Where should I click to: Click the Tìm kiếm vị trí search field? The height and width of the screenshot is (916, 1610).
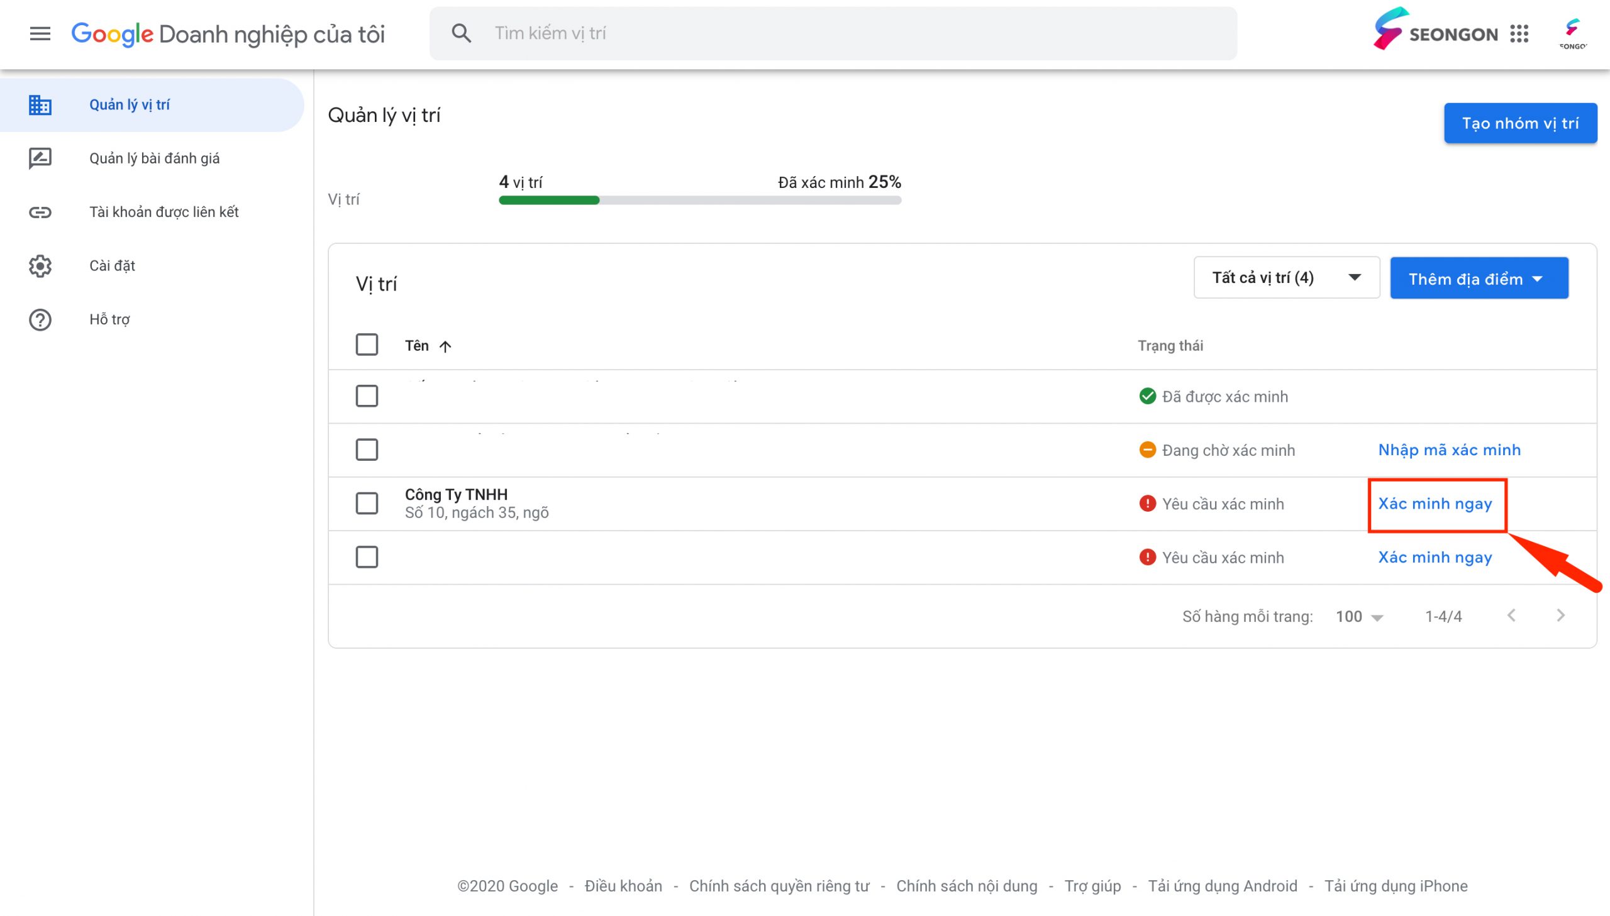[x=833, y=33]
